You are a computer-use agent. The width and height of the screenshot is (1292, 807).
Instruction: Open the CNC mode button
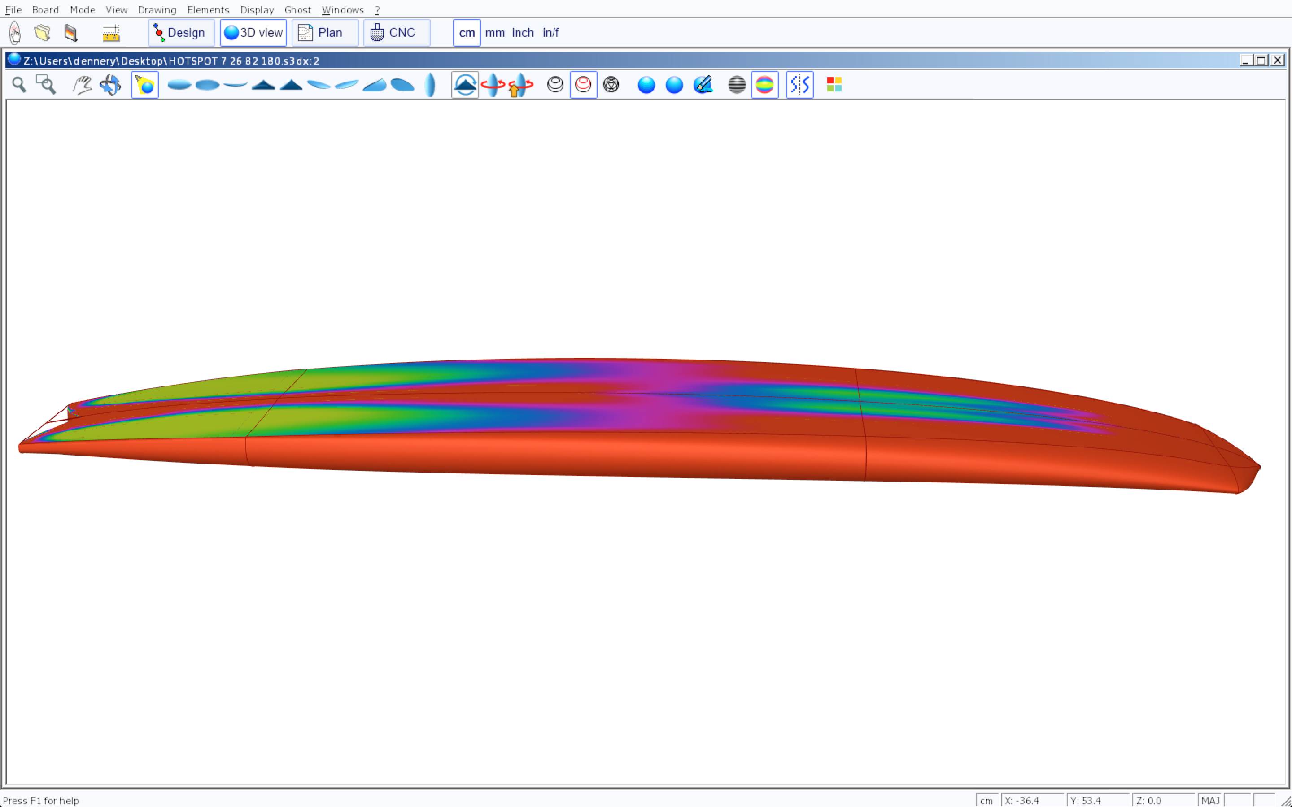(x=396, y=33)
